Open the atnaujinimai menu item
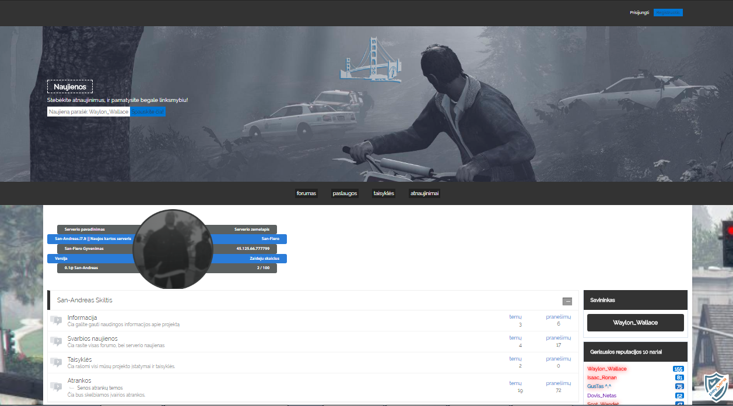 [425, 193]
